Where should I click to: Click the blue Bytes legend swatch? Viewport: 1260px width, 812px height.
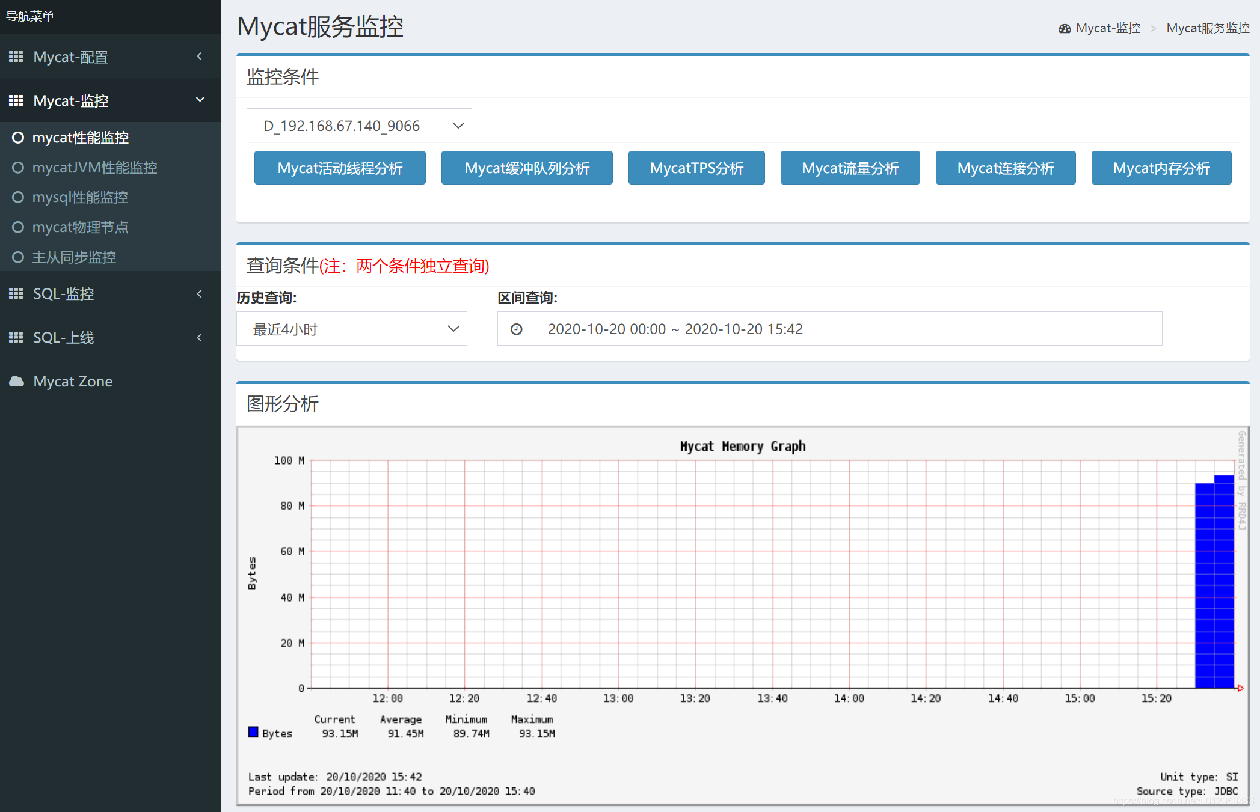coord(253,732)
